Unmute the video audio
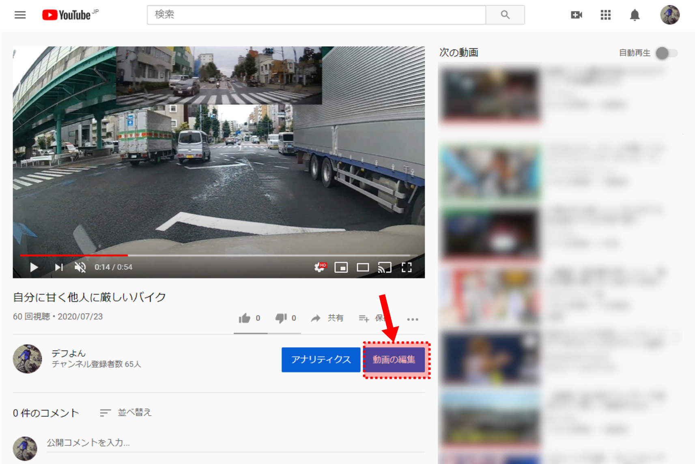Screen dimensions: 695x464 click(x=80, y=267)
